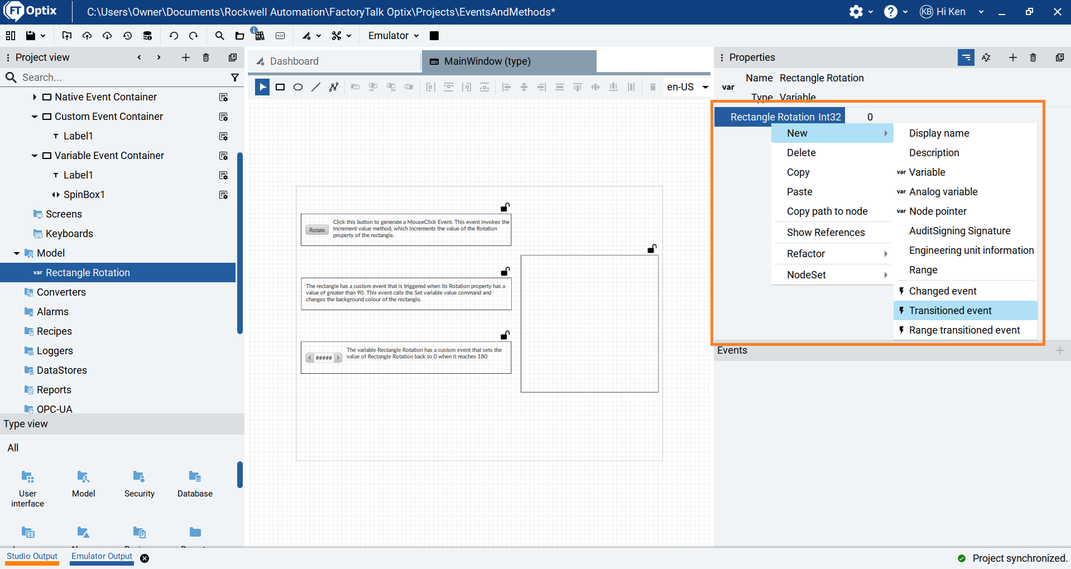1071x569 pixels.
Task: Choose Range transitioned event in submenu
Action: [966, 330]
